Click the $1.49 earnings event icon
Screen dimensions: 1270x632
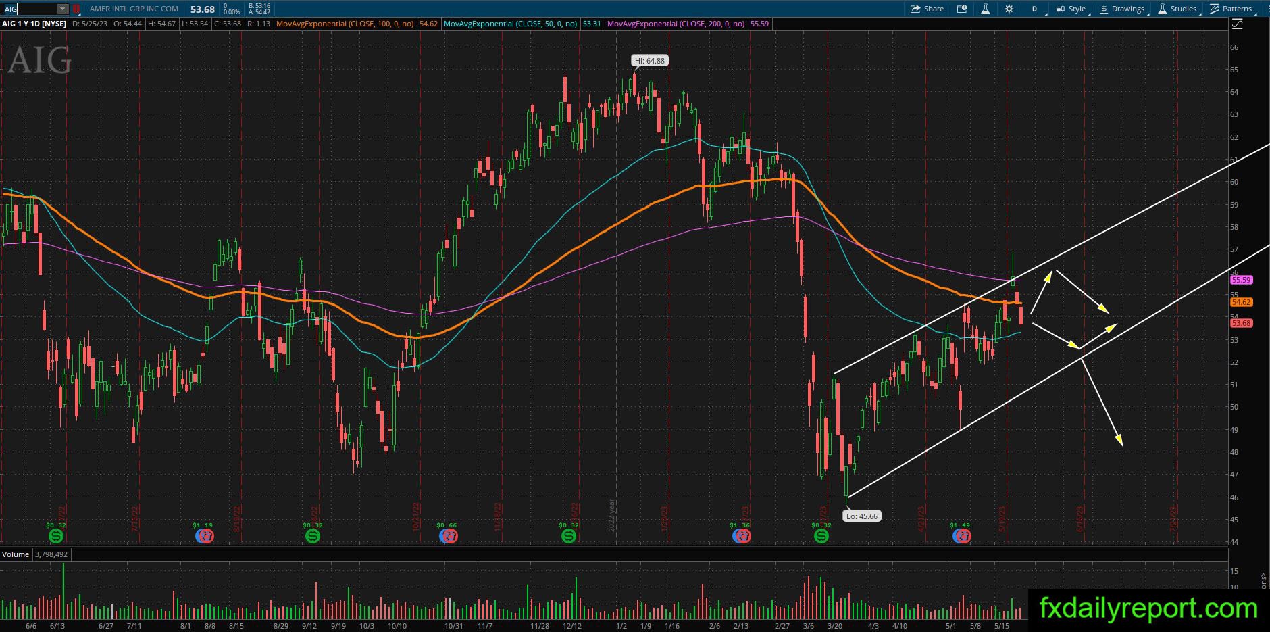(961, 536)
